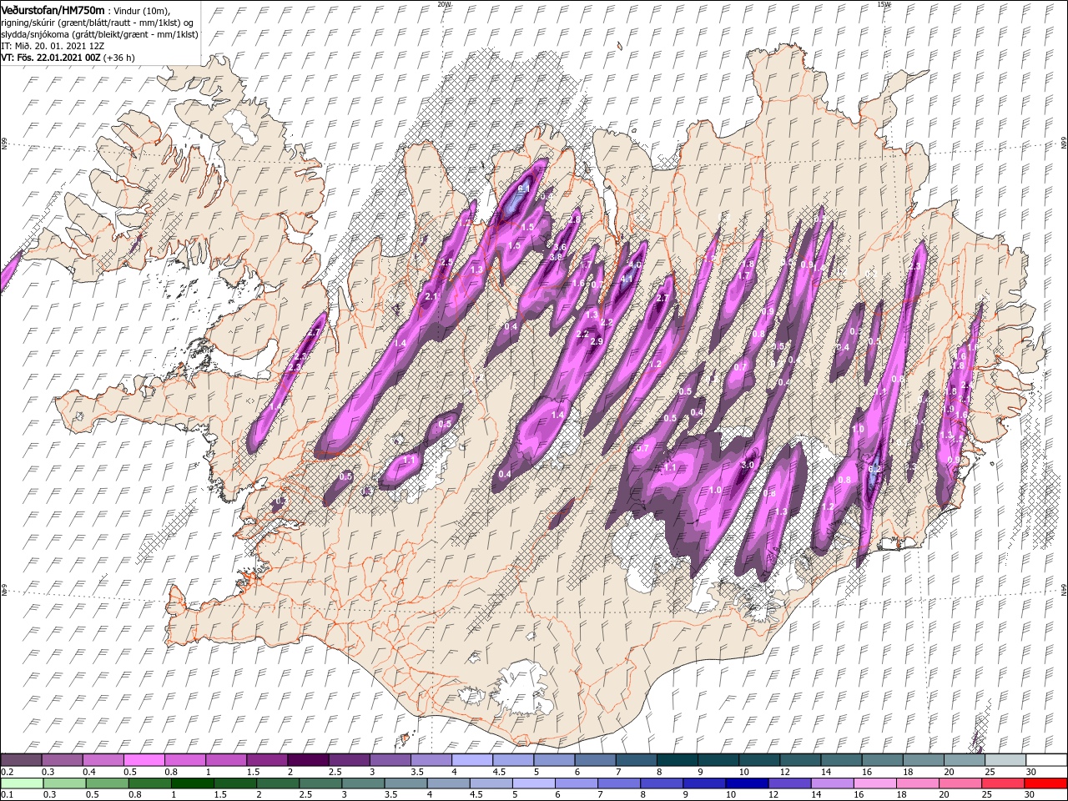Image resolution: width=1068 pixels, height=801 pixels.
Task: Click the 3.0 snowfall value label
Action: 748,465
